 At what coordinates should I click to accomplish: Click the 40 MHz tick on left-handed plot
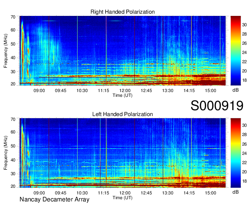pos(13,160)
